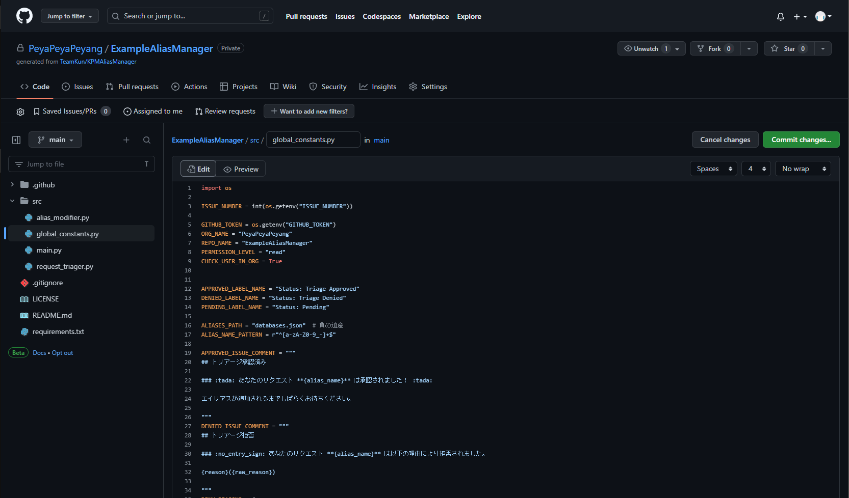This screenshot has width=849, height=498.
Task: Click the README.md book icon
Action: pyautogui.click(x=24, y=315)
